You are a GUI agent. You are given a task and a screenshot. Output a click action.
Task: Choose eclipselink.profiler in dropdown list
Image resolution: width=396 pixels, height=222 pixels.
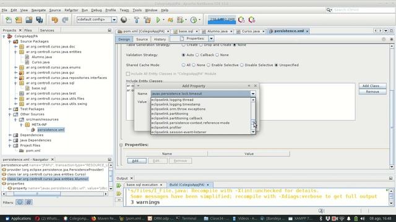pos(166,128)
